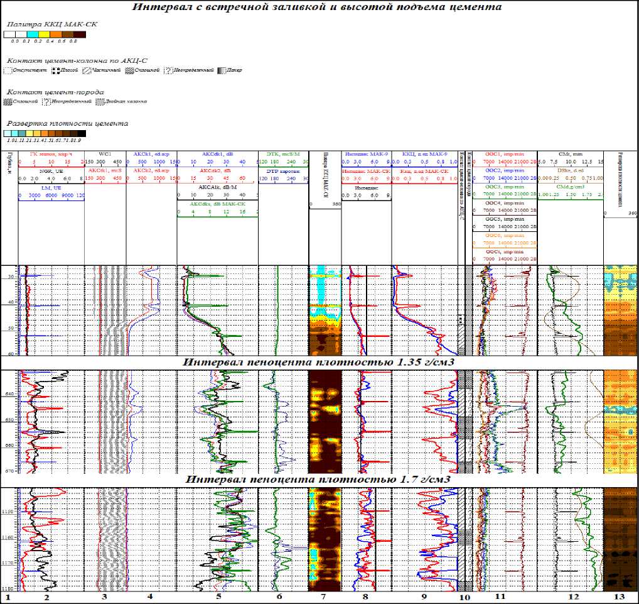
Task: Click the 'Двойная колонна' gray legend symbol
Action: [100, 102]
